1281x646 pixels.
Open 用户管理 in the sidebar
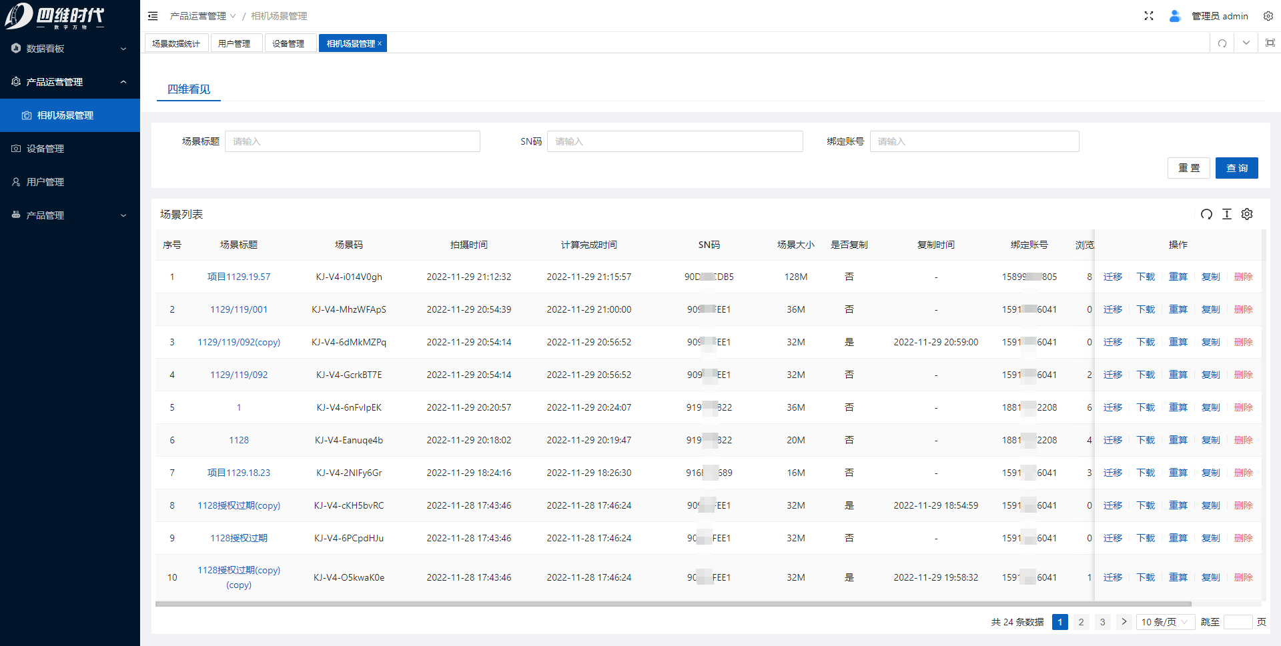pyautogui.click(x=45, y=182)
